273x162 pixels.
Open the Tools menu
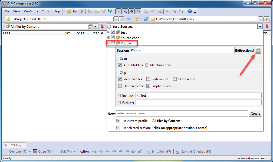click(46, 11)
